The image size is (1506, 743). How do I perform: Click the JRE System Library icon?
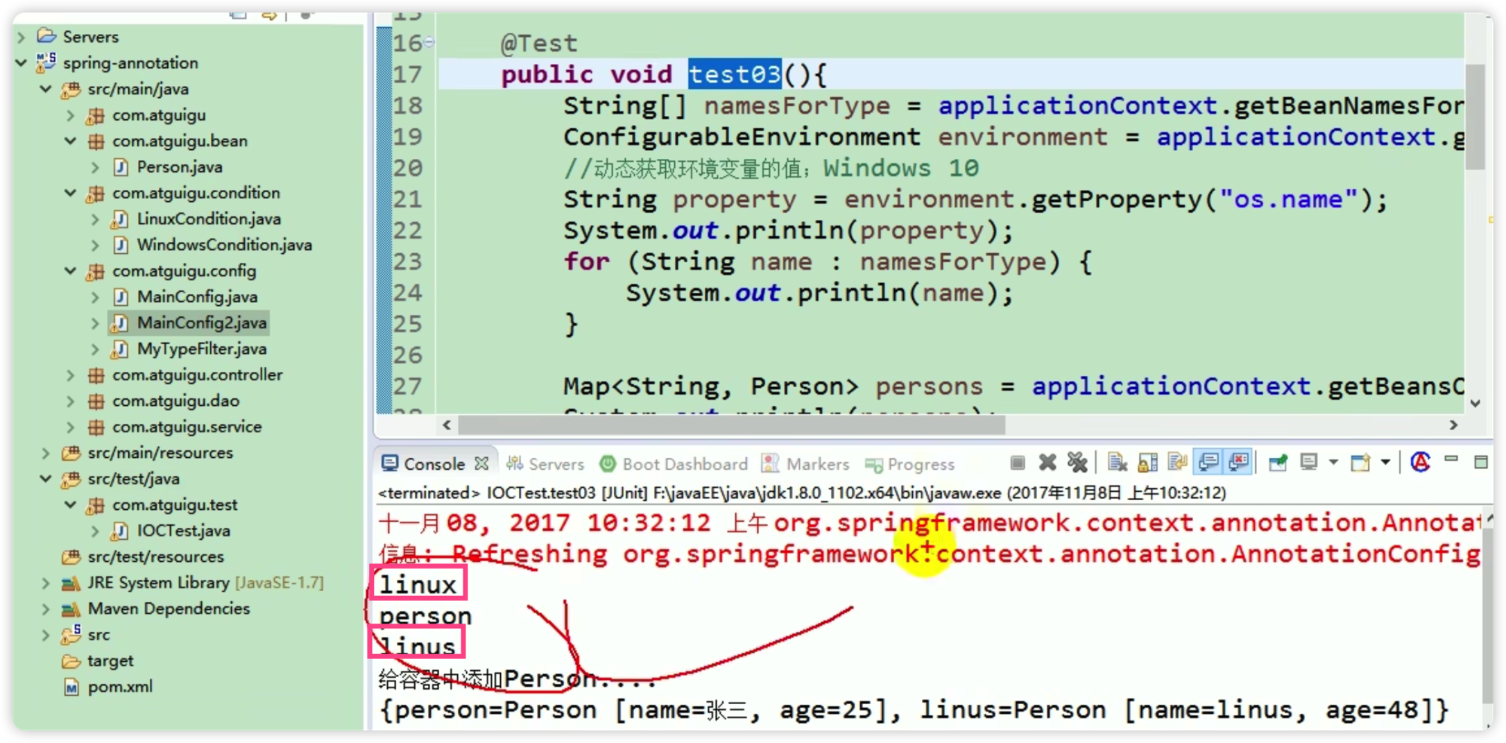coord(71,583)
